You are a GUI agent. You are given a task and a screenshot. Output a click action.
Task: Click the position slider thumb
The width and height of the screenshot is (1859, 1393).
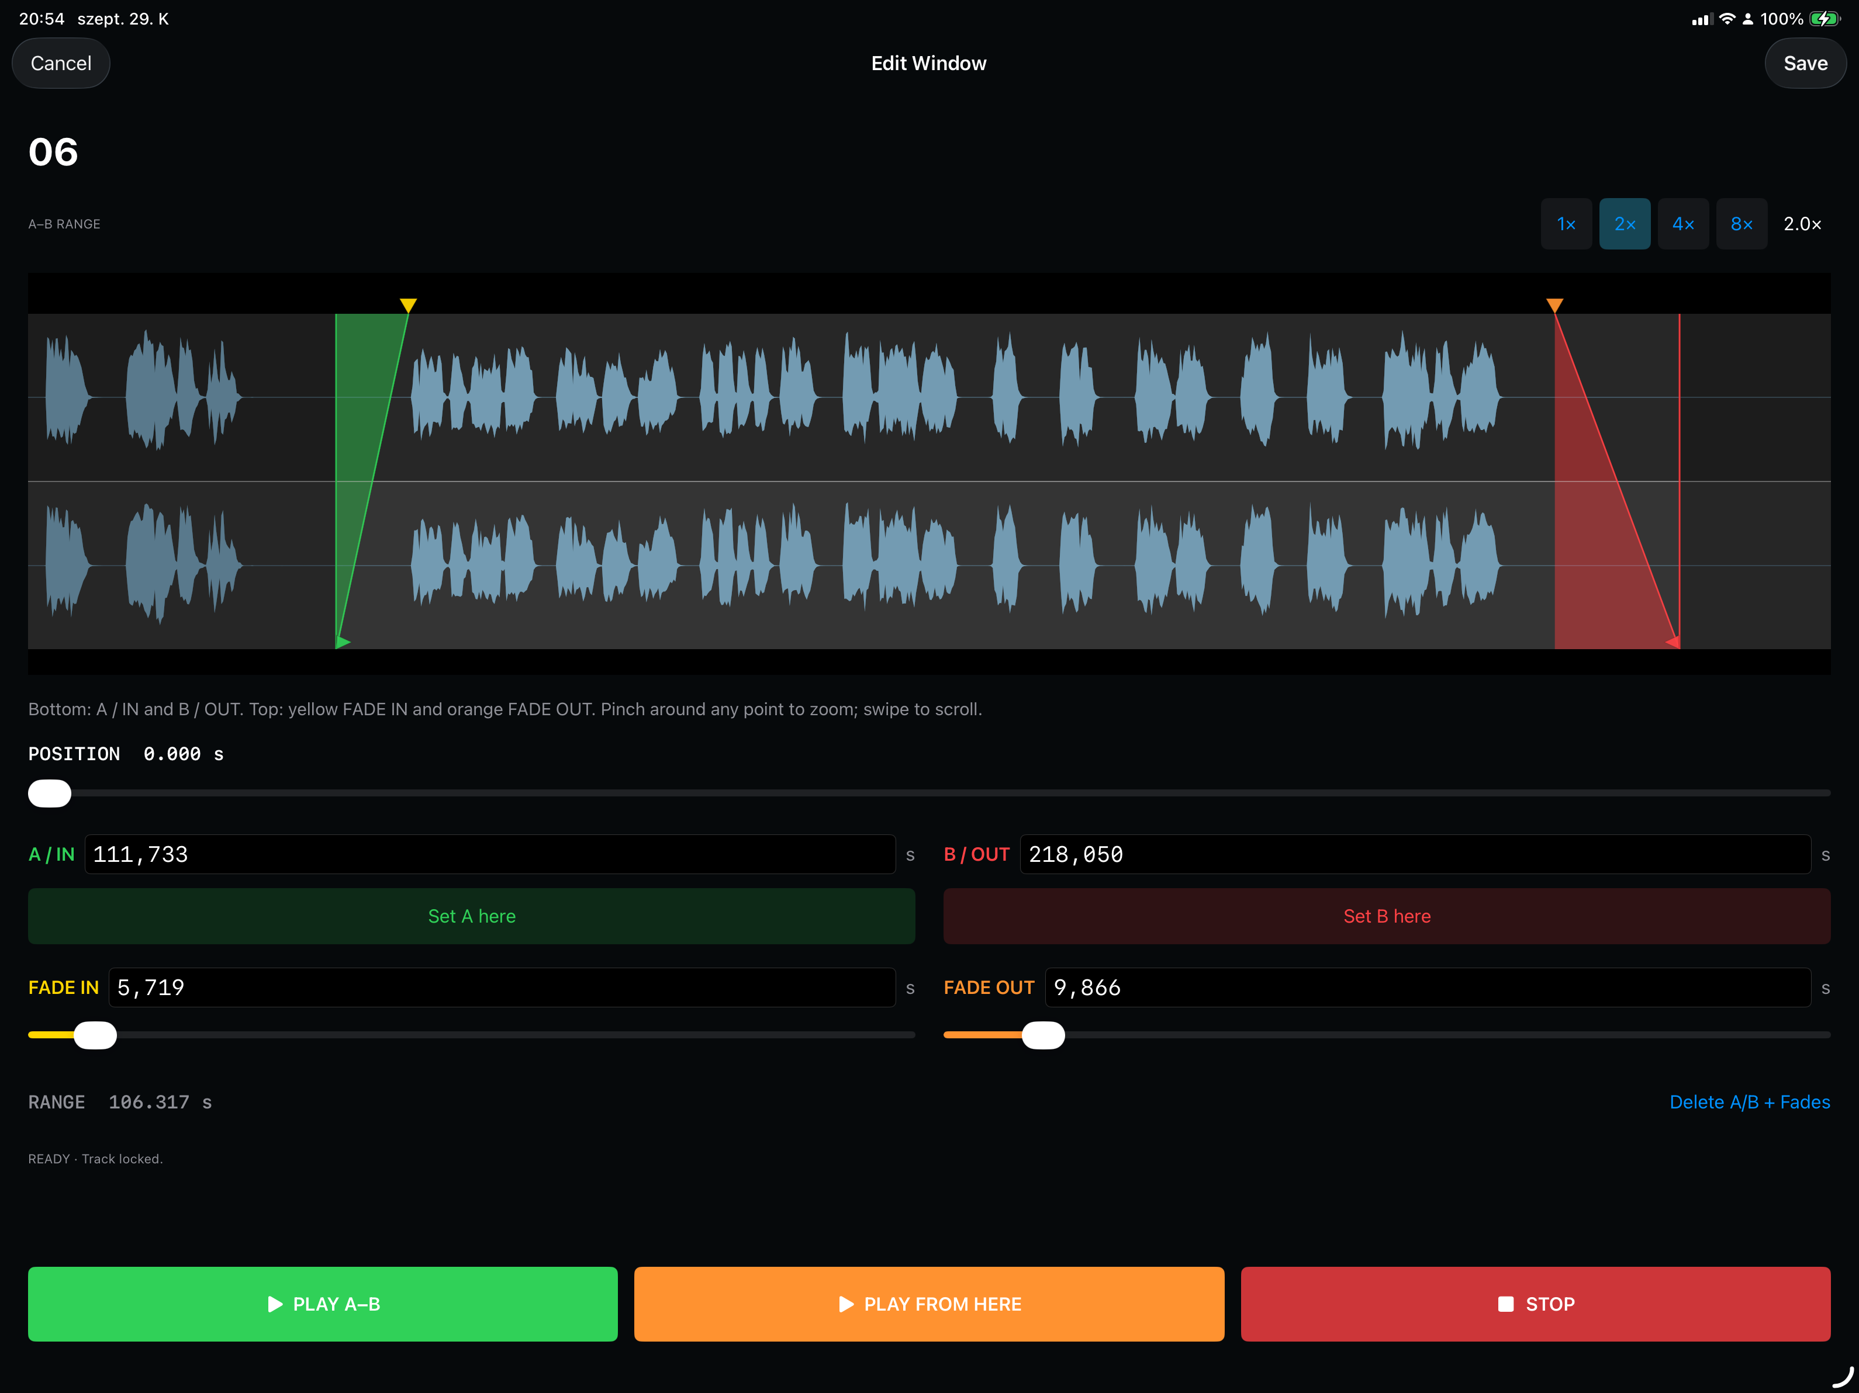pos(50,793)
